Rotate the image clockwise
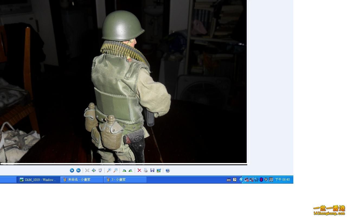The width and height of the screenshot is (347, 217). coord(124,170)
